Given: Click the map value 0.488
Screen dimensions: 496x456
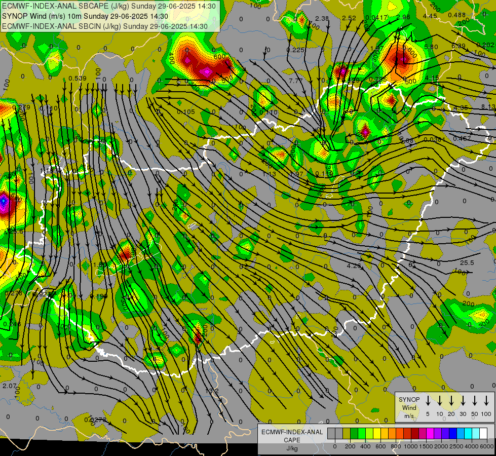Looking at the screenshot, I should pyautogui.click(x=457, y=15).
